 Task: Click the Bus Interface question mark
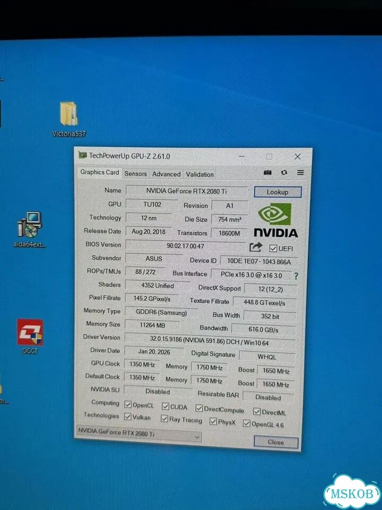coord(296,276)
